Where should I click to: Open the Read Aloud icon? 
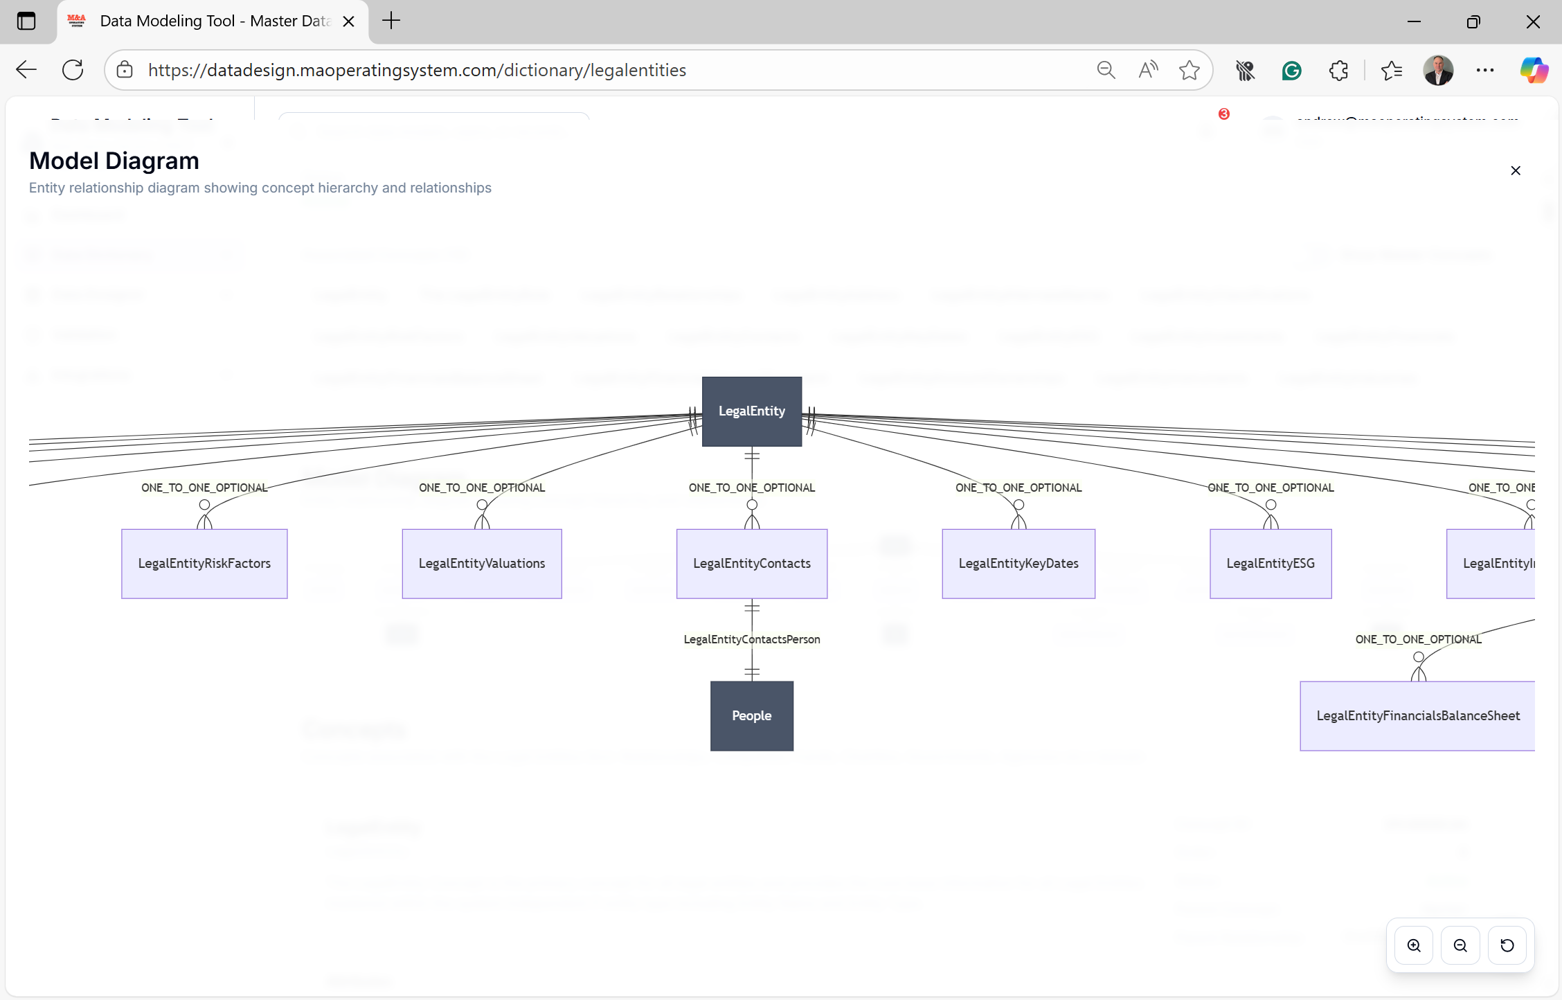point(1147,70)
